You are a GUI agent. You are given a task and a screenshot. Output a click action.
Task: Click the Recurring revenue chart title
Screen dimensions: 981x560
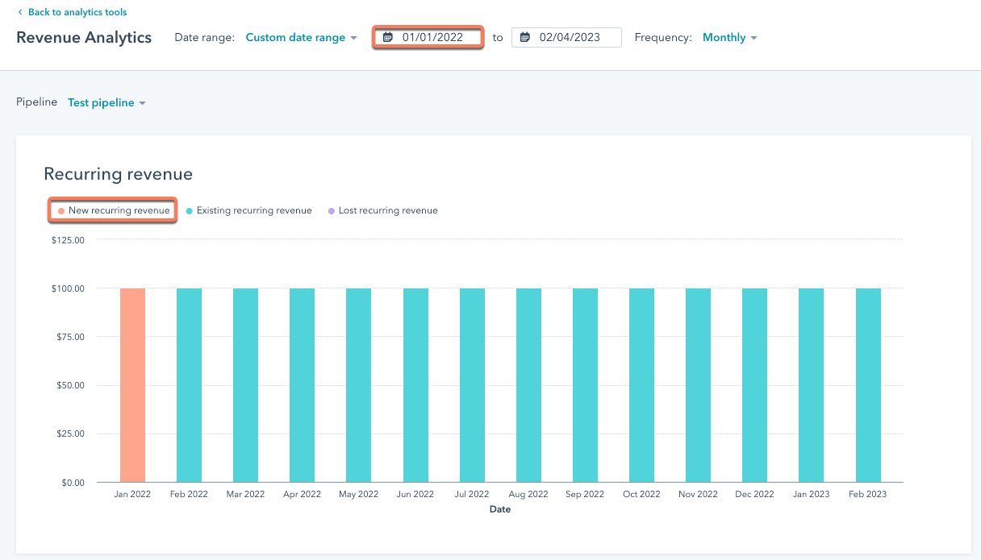(118, 174)
